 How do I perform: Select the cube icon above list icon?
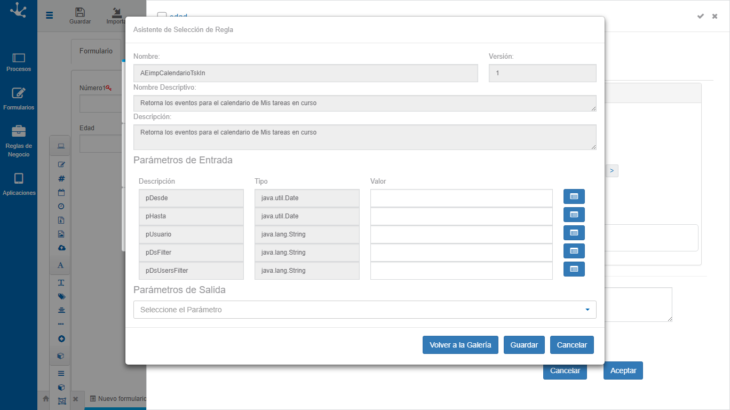point(61,356)
